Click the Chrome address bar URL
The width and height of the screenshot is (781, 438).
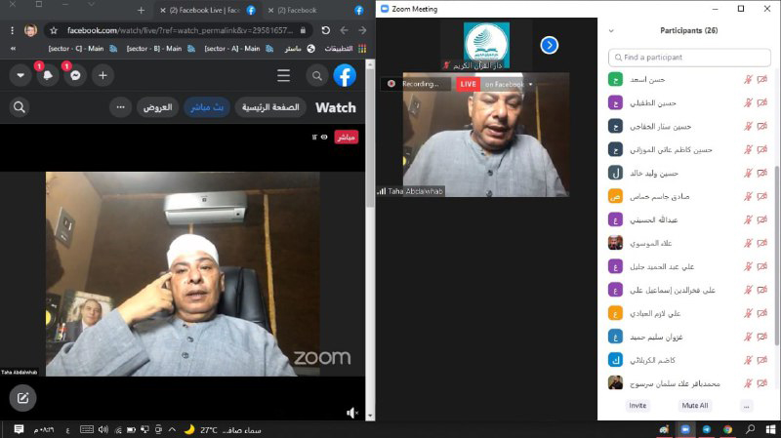[181, 30]
